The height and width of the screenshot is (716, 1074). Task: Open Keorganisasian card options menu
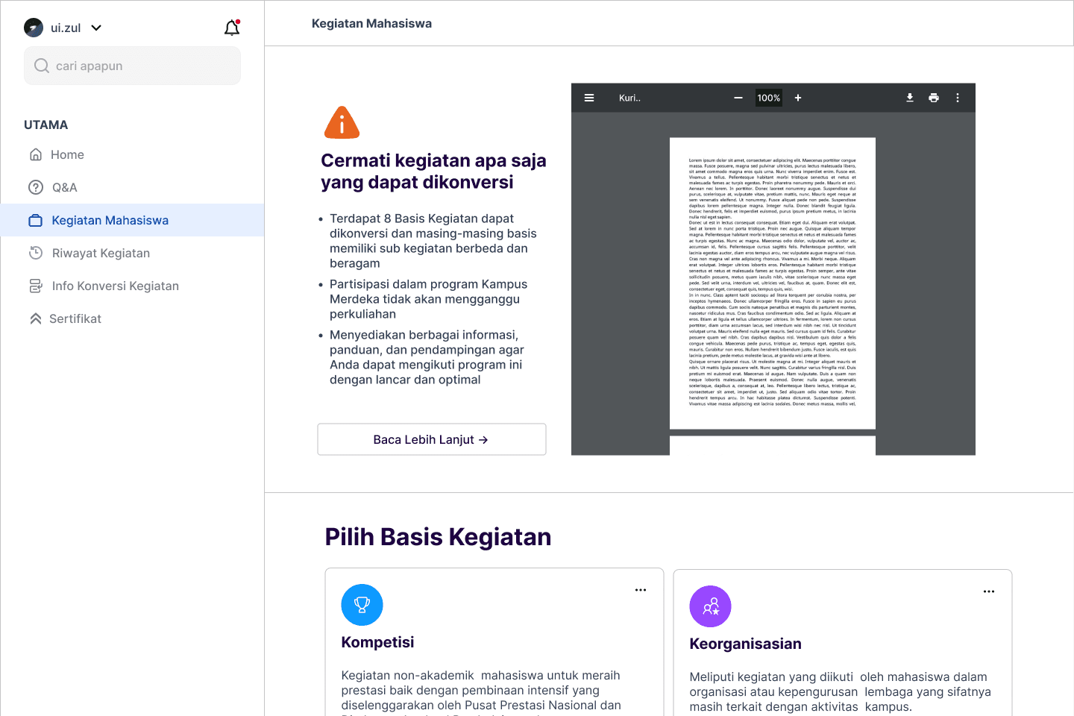pos(989,591)
